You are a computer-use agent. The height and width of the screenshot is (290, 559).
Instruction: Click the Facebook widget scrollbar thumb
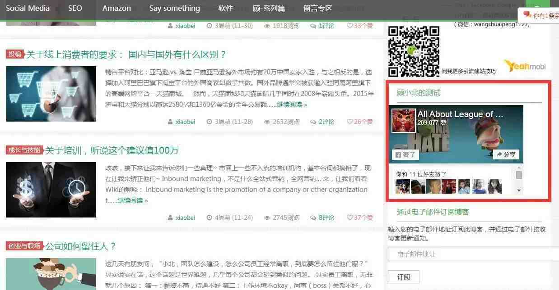pos(519,175)
